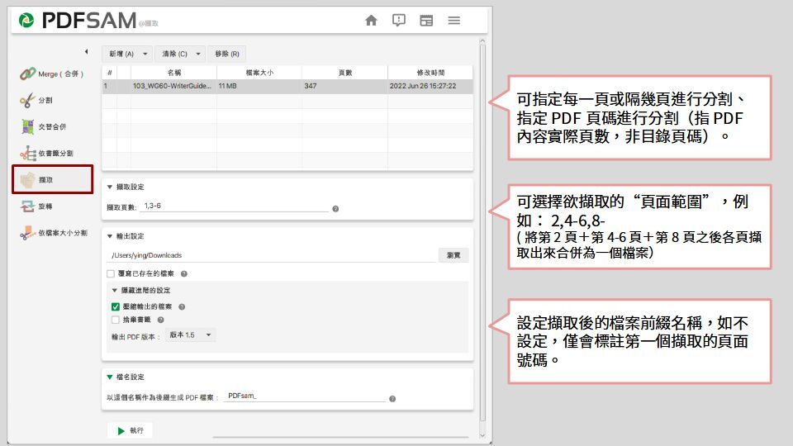Enable 覆寫已存在的檔案 checkbox
Image resolution: width=793 pixels, height=446 pixels.
pos(111,273)
